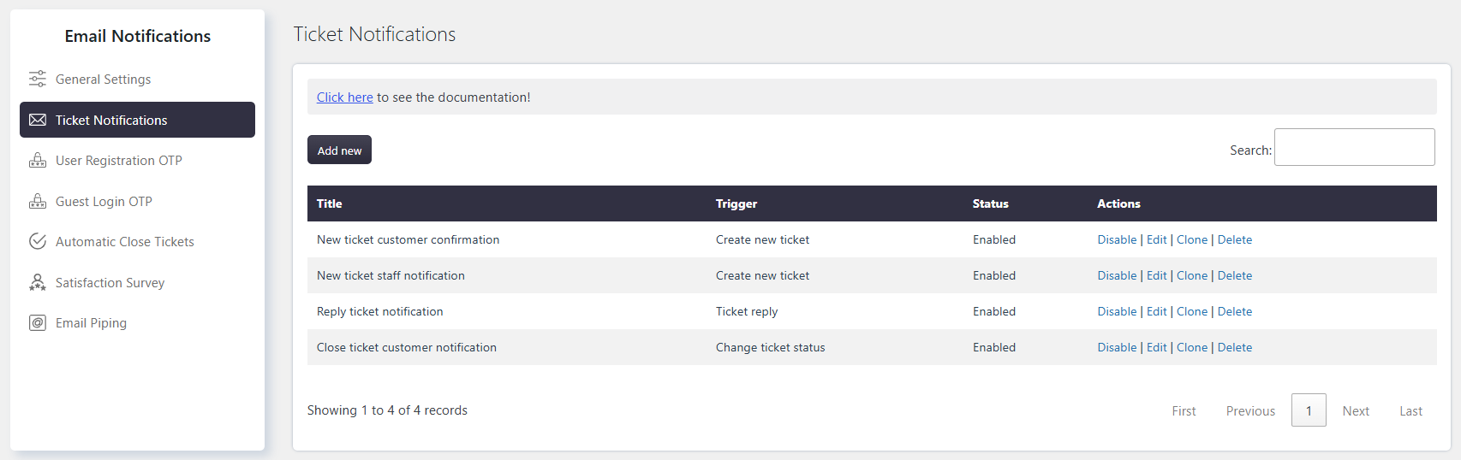Edit the New ticket staff notification
This screenshot has height=460, width=1461.
(1156, 275)
